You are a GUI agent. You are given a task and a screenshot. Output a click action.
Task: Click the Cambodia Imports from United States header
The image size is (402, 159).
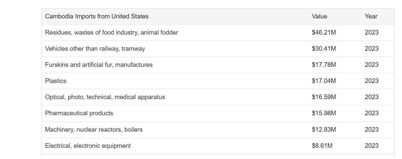coord(97,16)
